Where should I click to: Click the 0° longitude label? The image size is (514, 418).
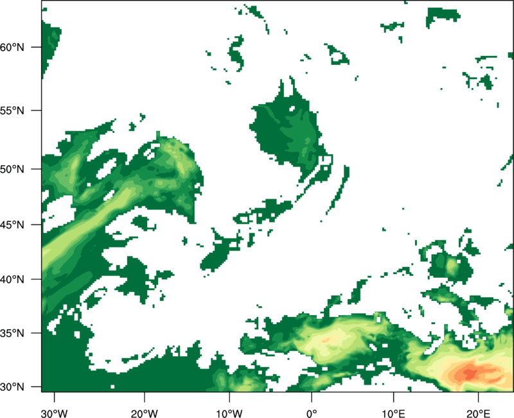point(312,413)
